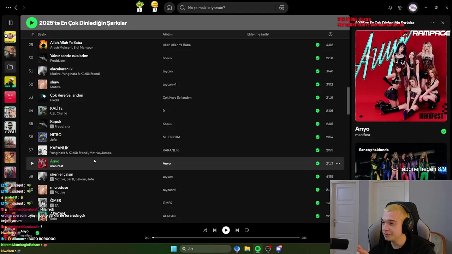
Task: Open the Allah Allah Ya Baba album link
Action: [x=177, y=45]
